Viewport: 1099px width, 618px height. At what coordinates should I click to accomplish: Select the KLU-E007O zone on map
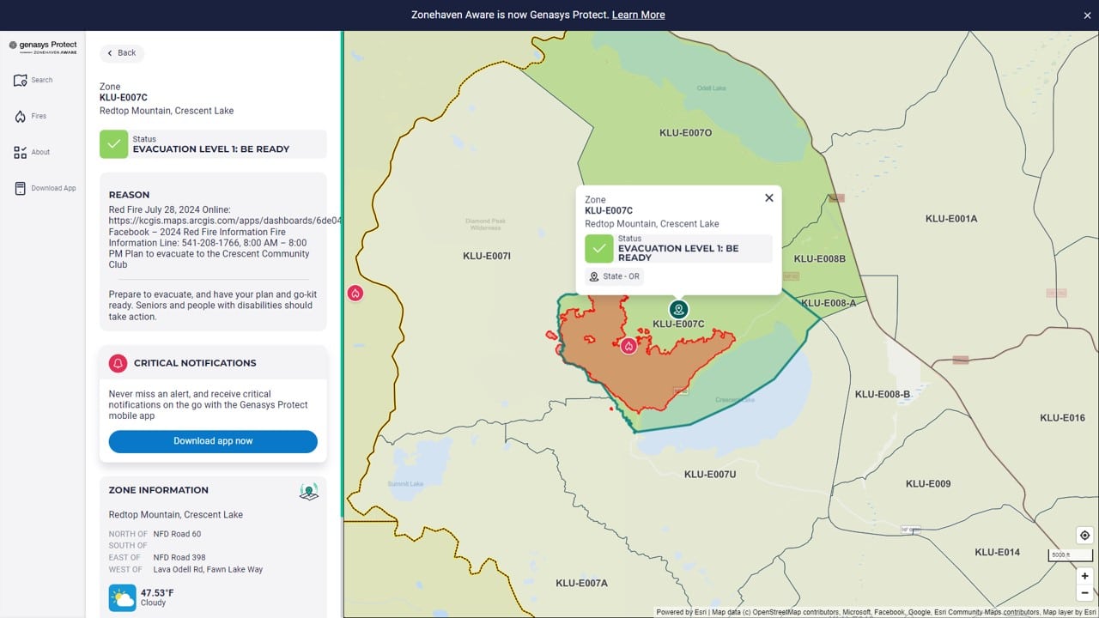tap(685, 133)
